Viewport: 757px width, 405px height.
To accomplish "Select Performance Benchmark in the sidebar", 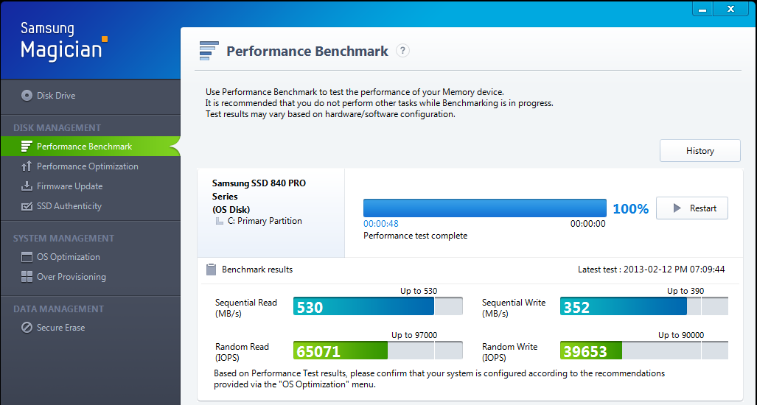I will pos(90,147).
